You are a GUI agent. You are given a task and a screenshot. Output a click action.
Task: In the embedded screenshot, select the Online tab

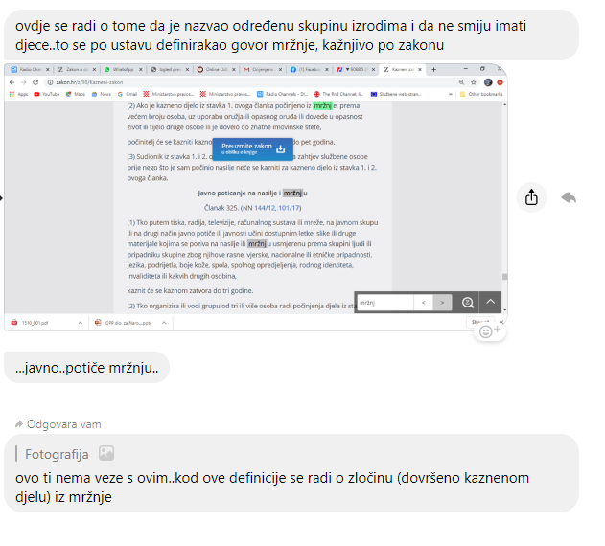point(216,69)
